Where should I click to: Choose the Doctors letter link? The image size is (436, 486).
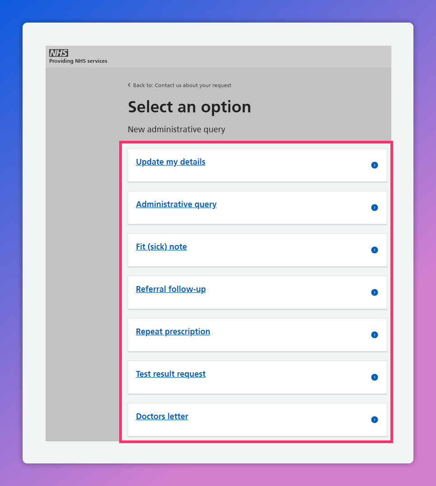point(162,417)
